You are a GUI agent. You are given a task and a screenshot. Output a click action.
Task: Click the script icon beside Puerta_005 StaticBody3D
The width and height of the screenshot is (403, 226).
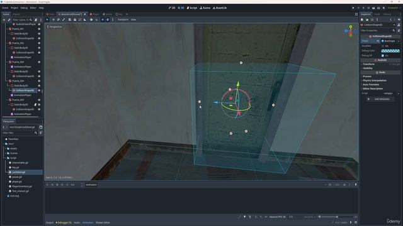(35, 105)
